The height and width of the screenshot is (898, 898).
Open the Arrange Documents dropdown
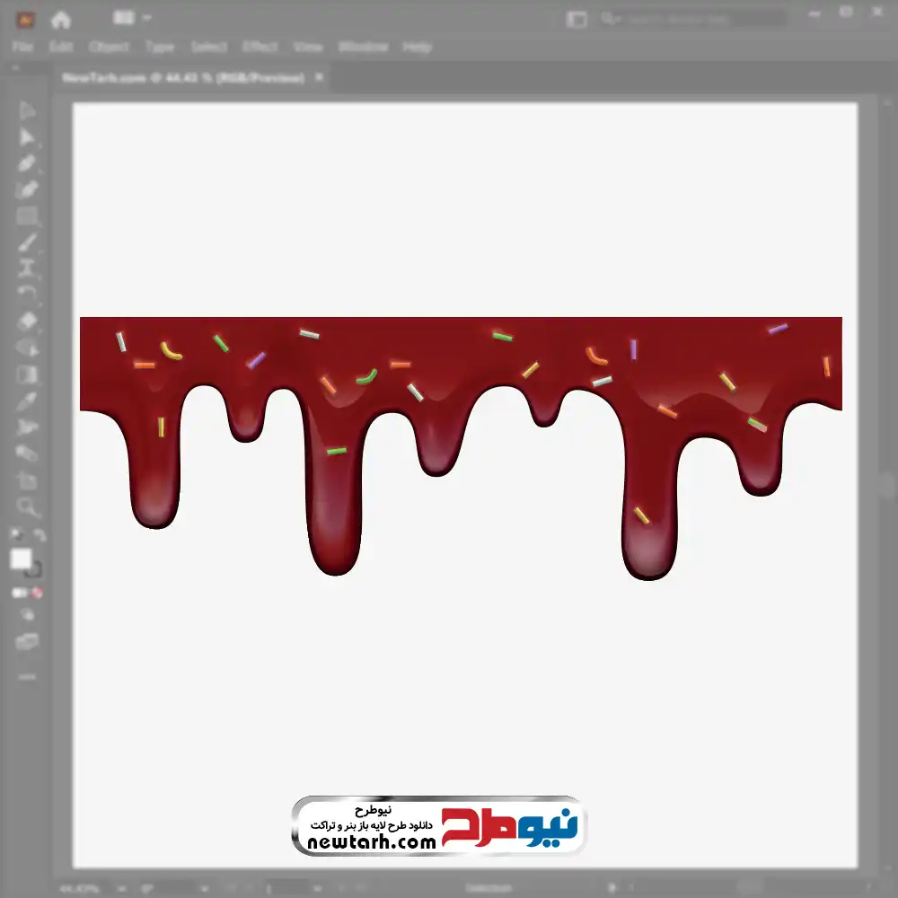pyautogui.click(x=131, y=18)
